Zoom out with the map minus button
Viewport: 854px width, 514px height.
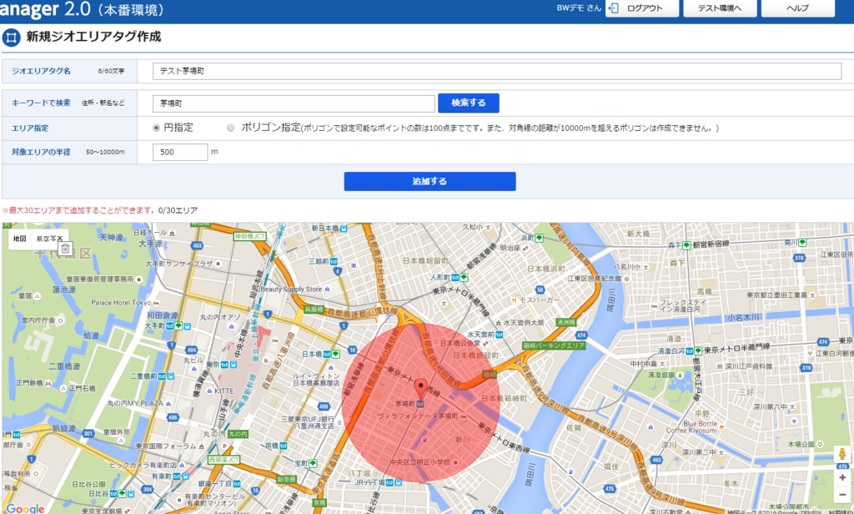(x=842, y=494)
